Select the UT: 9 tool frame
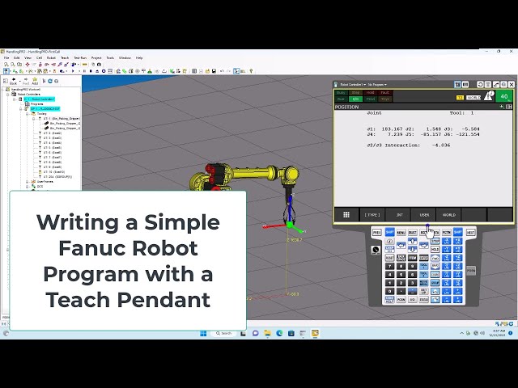This screenshot has height=388, width=518. tap(52, 167)
